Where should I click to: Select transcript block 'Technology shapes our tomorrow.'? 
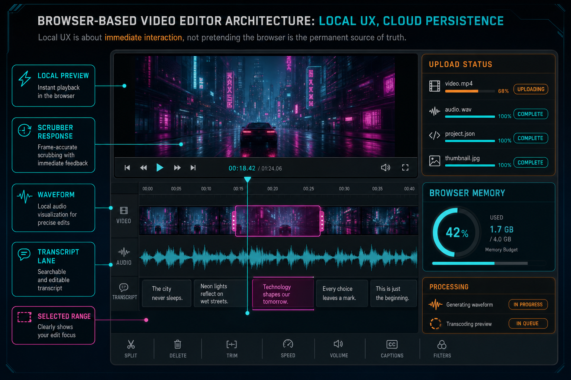(283, 293)
